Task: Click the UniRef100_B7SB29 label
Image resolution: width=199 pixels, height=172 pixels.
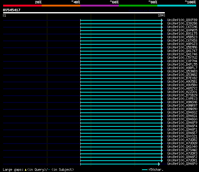Action: 182,95
